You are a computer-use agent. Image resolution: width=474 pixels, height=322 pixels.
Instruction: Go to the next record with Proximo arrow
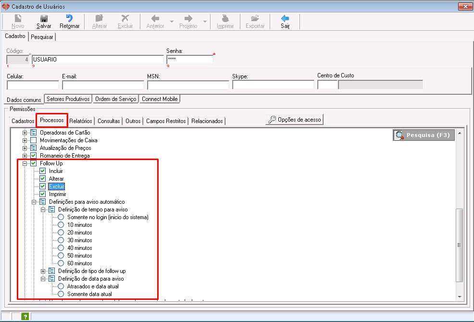point(188,18)
